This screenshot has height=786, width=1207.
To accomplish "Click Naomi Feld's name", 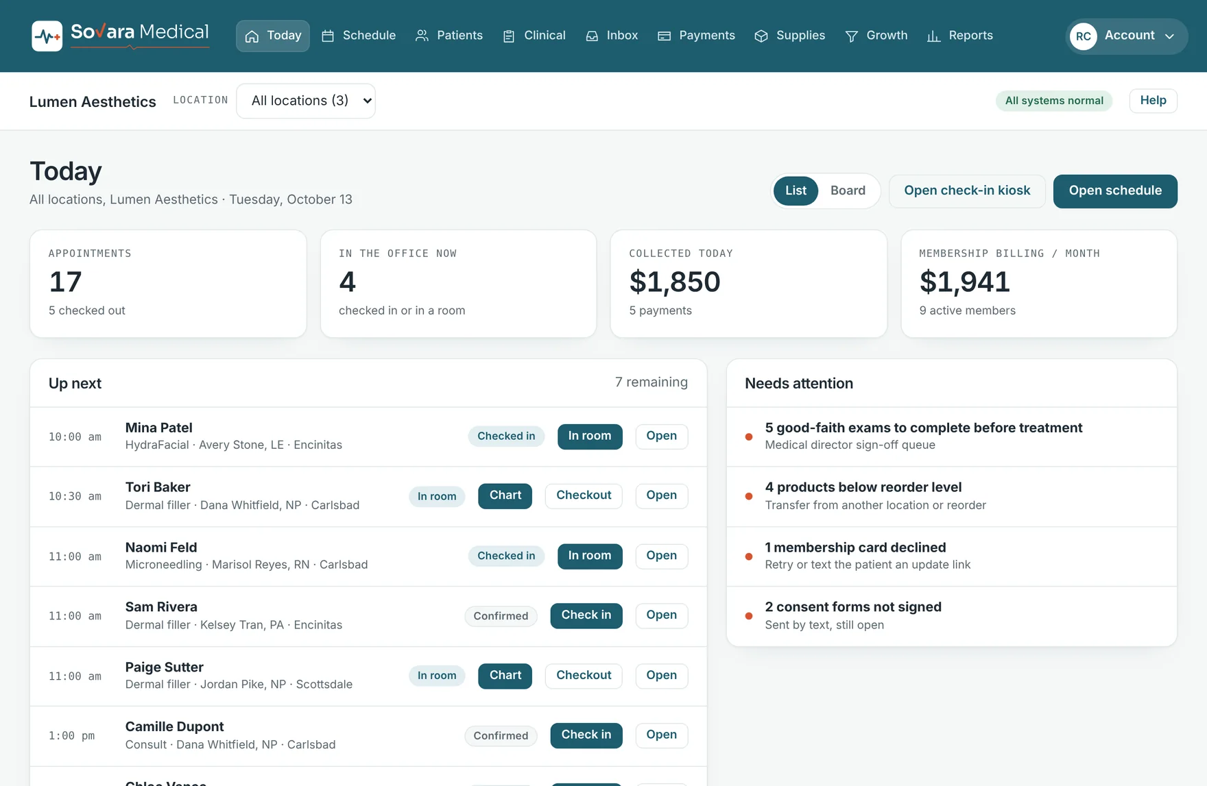I will click(161, 548).
